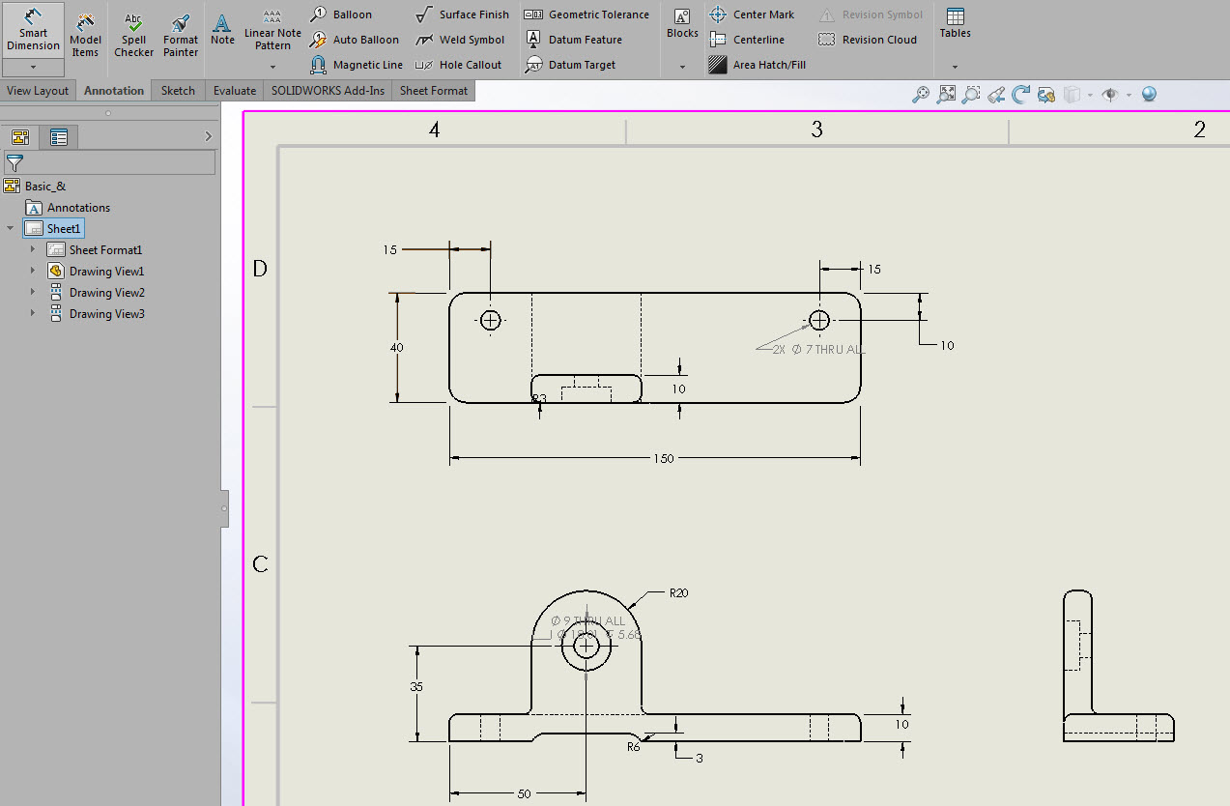Insert a Datum Feature symbol

[x=573, y=40]
